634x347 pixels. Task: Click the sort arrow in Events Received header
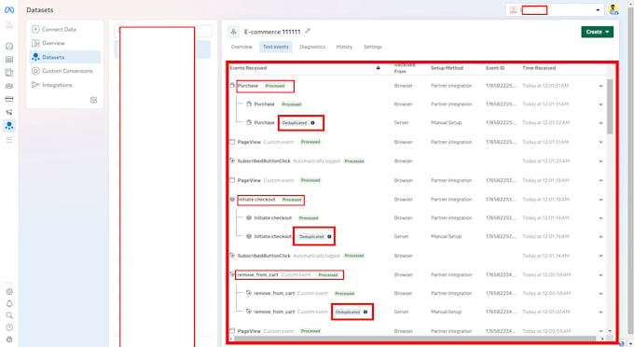(378, 68)
